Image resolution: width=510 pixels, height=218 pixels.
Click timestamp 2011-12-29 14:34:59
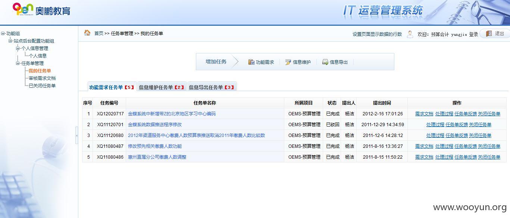pyautogui.click(x=383, y=125)
